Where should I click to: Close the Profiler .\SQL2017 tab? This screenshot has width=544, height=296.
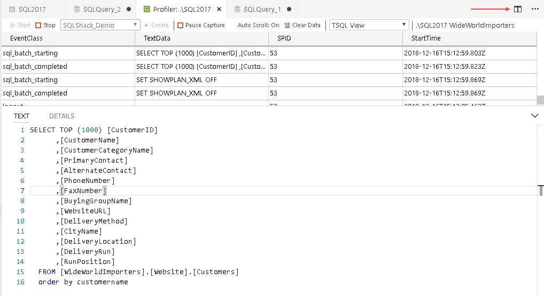[219, 9]
